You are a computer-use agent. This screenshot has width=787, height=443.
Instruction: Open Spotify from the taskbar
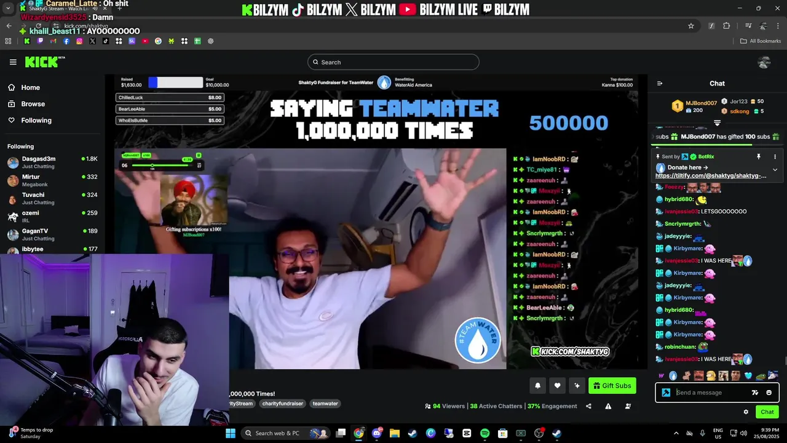pyautogui.click(x=484, y=433)
